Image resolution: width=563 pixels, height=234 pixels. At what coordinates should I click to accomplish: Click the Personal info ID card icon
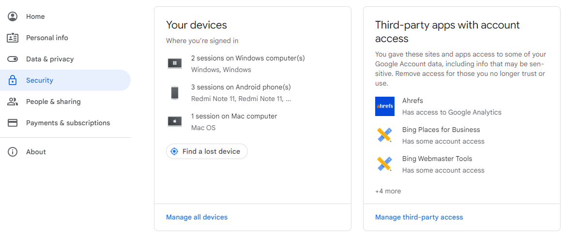13,38
